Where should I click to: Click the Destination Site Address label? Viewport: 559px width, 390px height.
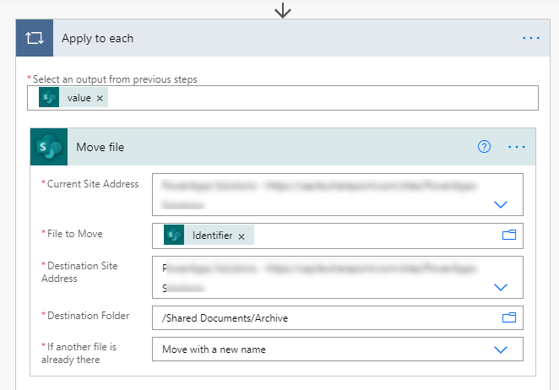click(79, 272)
